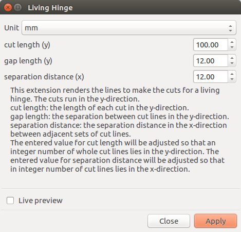Click the Unit combo box arrows

tap(230, 28)
